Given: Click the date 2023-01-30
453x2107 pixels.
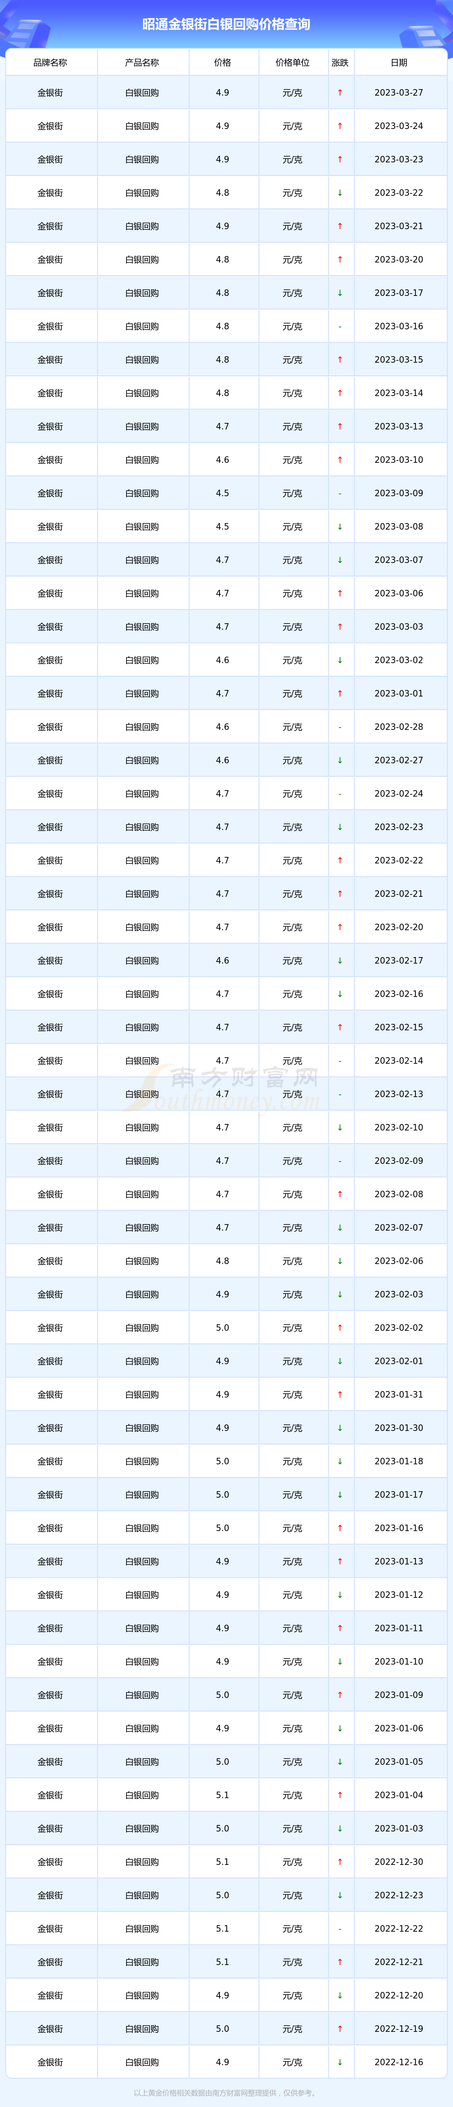Looking at the screenshot, I should coord(399,1428).
